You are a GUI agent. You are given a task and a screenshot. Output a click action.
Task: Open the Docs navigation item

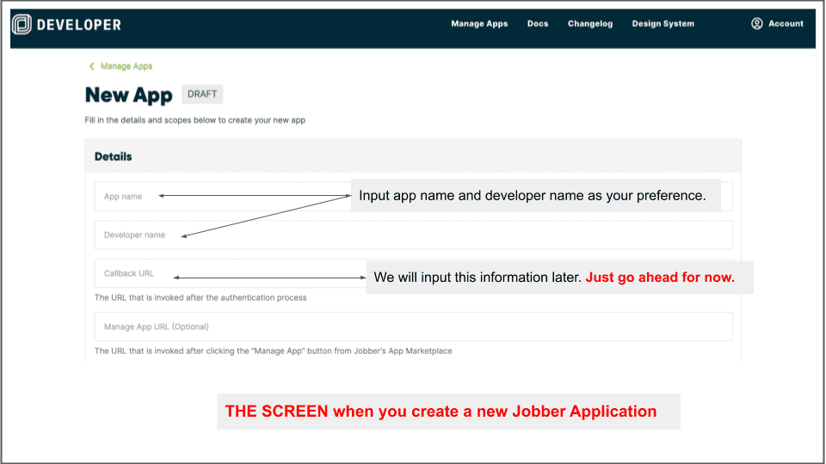click(538, 24)
